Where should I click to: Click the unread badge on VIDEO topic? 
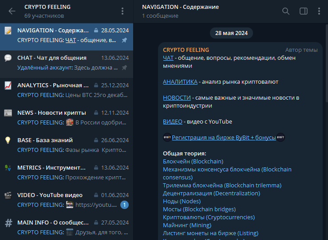tap(124, 205)
